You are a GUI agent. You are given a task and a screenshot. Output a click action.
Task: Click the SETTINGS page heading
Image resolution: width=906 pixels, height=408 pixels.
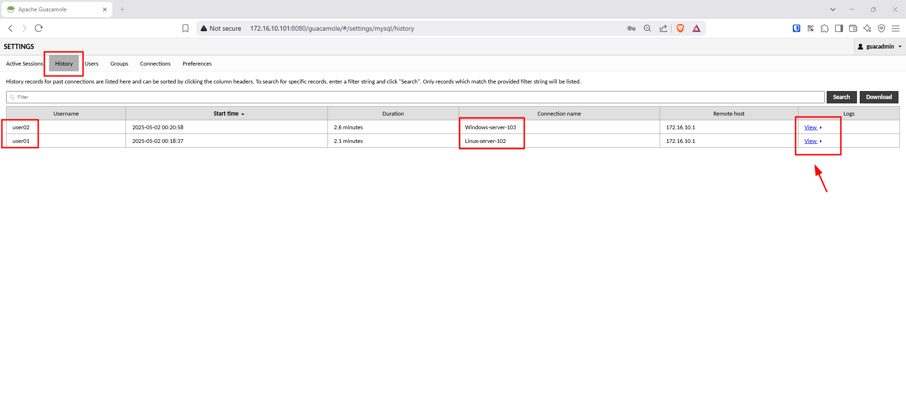19,47
